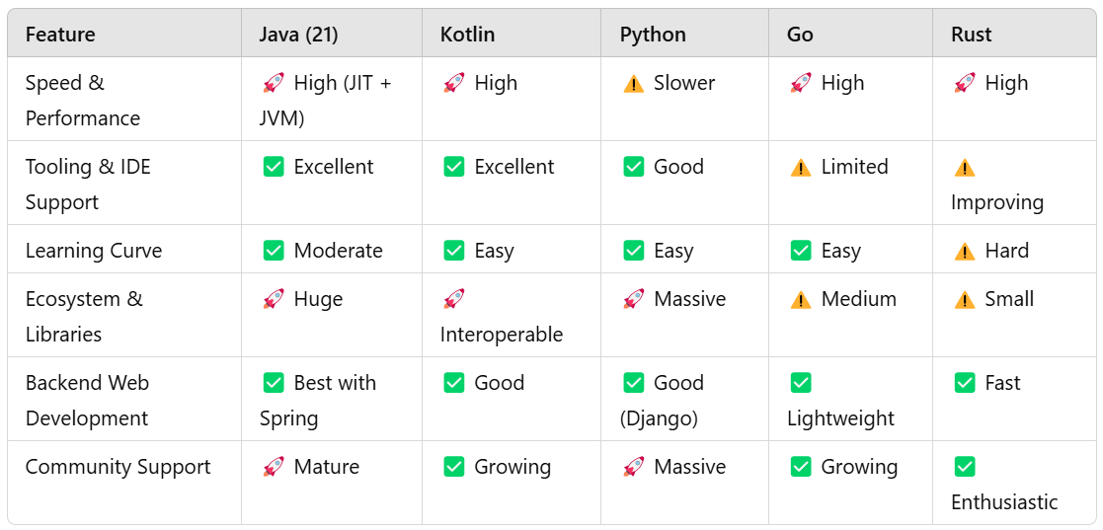Click the warning icon beside "Medium"

pos(801,299)
